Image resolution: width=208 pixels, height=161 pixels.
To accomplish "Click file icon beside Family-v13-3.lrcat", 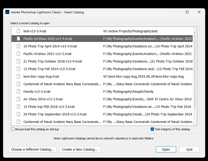I will 19,91.
